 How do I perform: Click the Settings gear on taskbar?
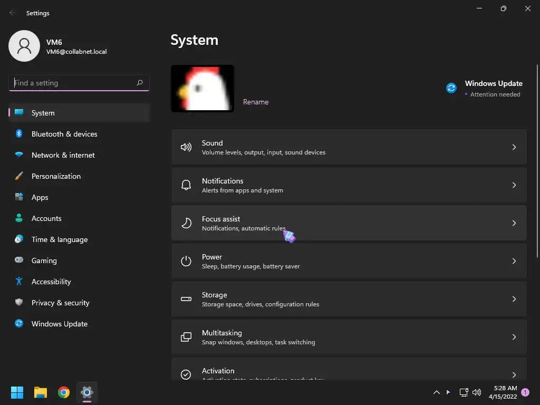[x=87, y=392]
